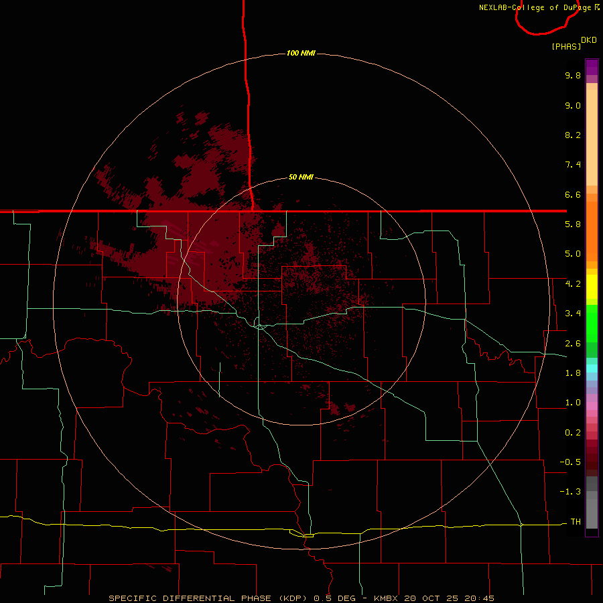Click the 0.2 color scale value
Screen dimensions: 603x603
pos(573,433)
